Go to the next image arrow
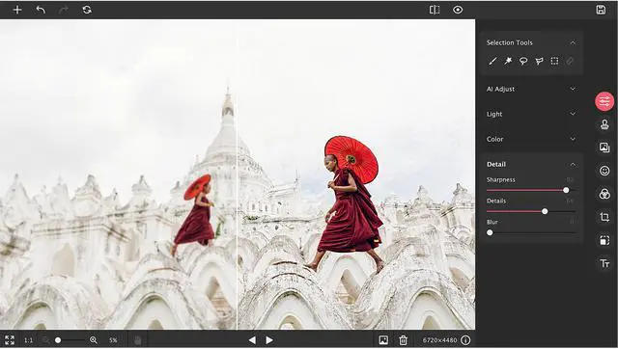The height and width of the screenshot is (349, 618). click(x=269, y=340)
